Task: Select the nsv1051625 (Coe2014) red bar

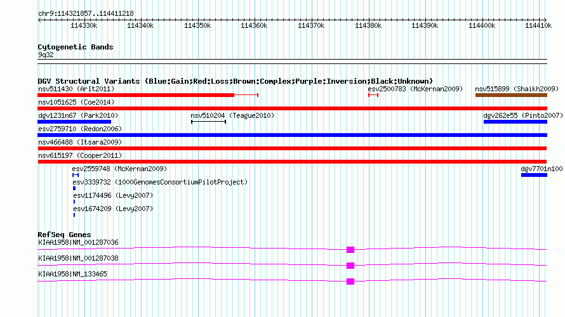Action: (x=292, y=108)
